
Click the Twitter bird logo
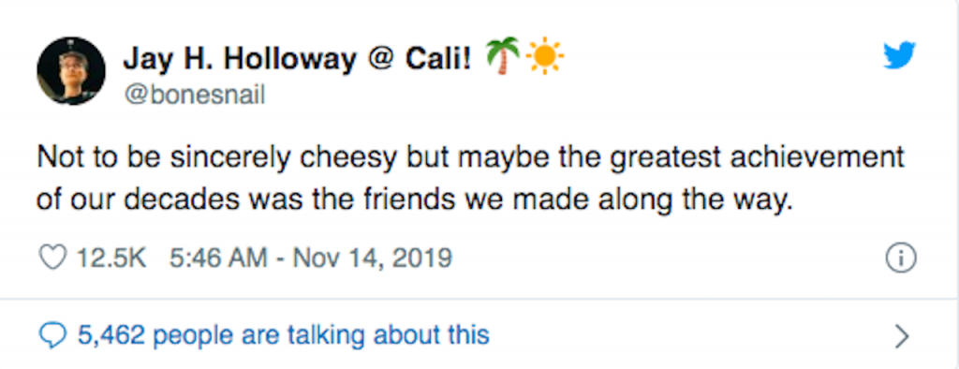point(899,55)
